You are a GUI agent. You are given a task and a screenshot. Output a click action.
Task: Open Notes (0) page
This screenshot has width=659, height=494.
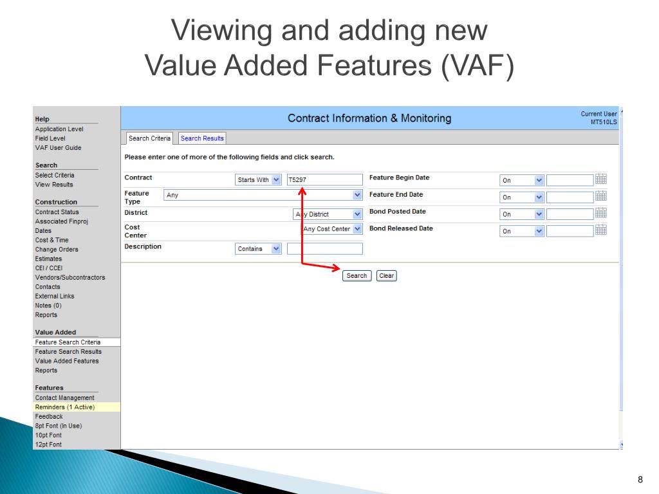click(48, 306)
